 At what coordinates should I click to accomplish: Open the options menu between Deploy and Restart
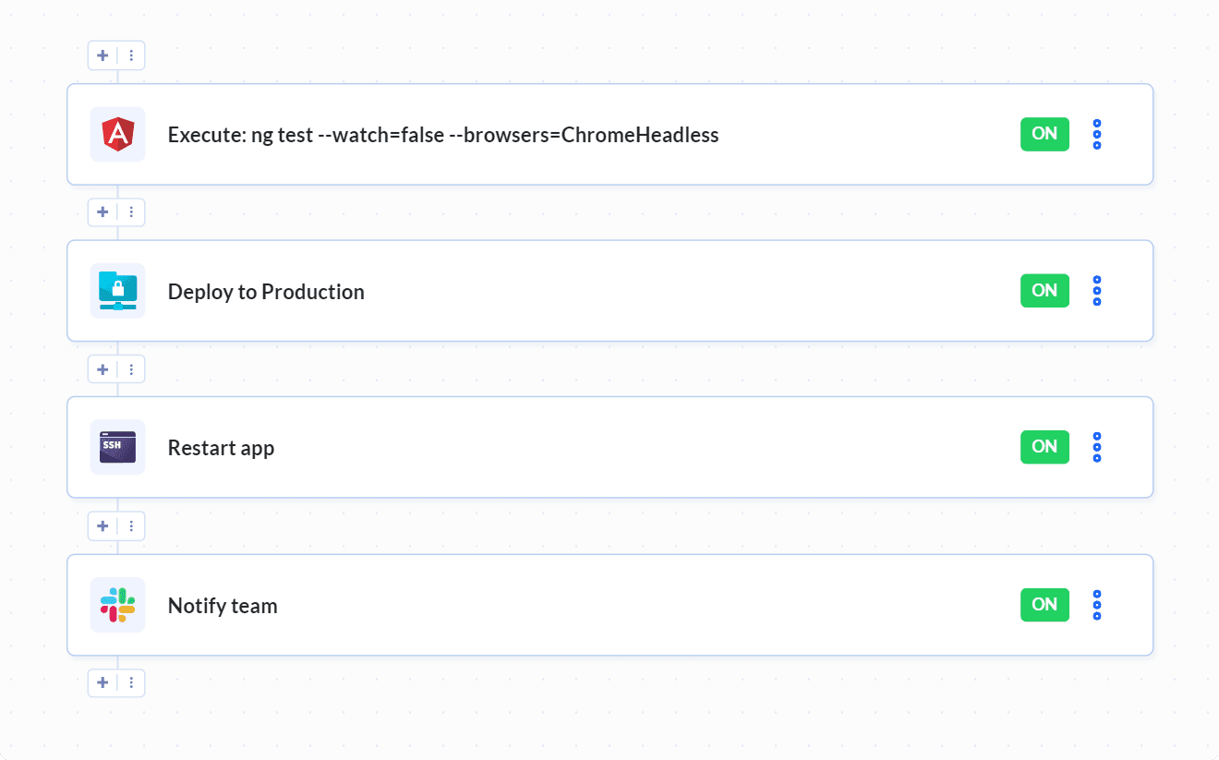(x=132, y=368)
